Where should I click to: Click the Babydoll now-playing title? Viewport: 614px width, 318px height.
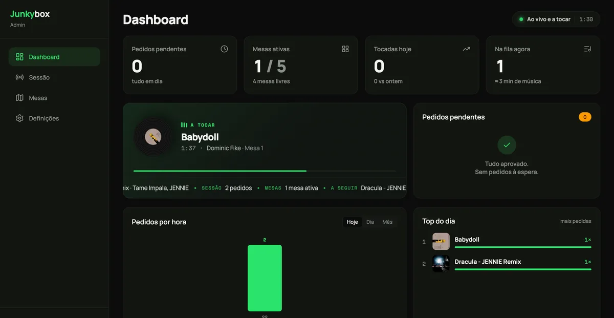[x=200, y=137]
